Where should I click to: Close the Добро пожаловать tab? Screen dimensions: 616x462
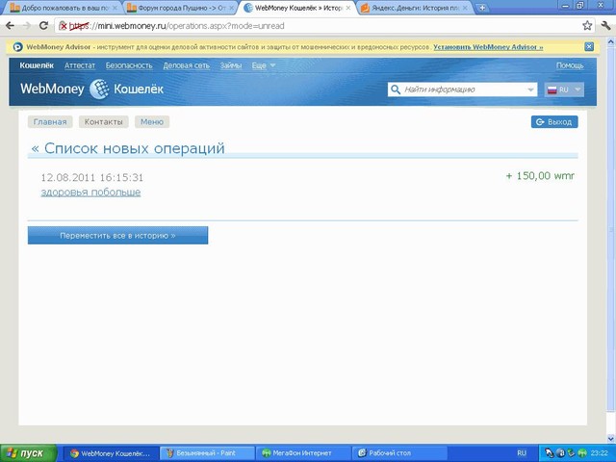[115, 8]
